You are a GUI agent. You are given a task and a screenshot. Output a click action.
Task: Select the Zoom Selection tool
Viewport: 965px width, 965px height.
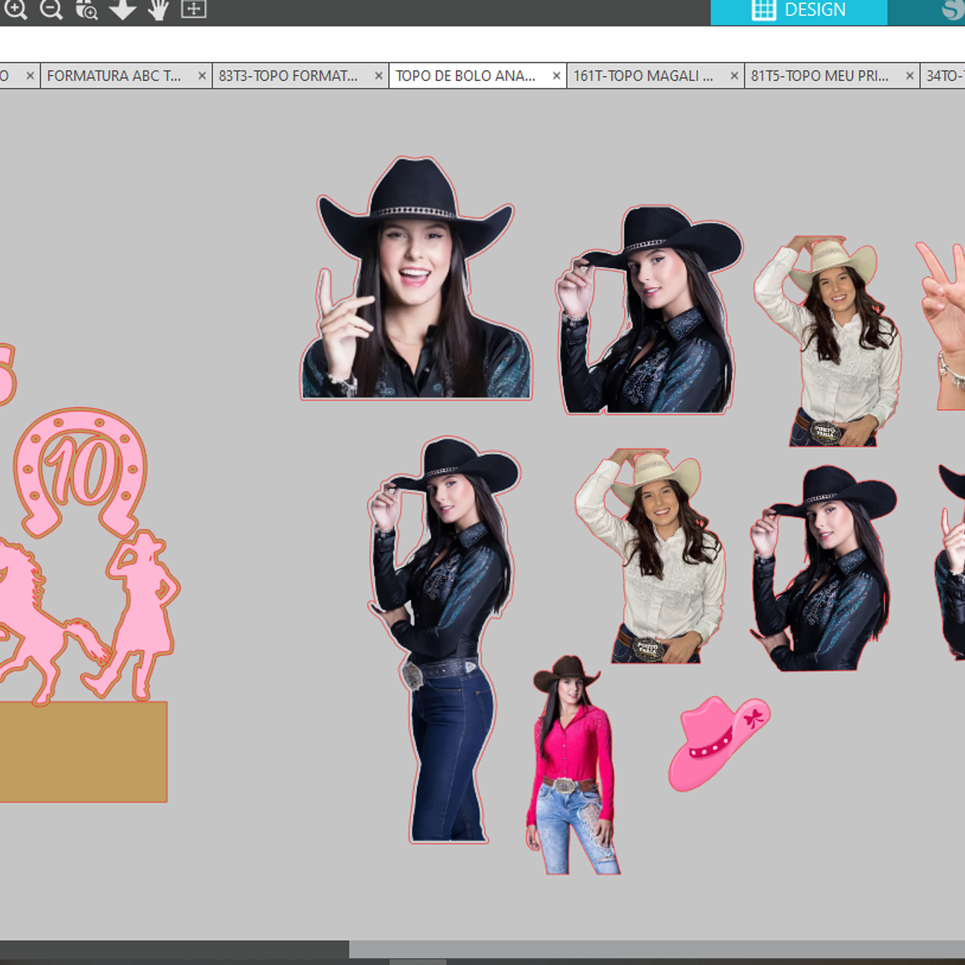87,9
